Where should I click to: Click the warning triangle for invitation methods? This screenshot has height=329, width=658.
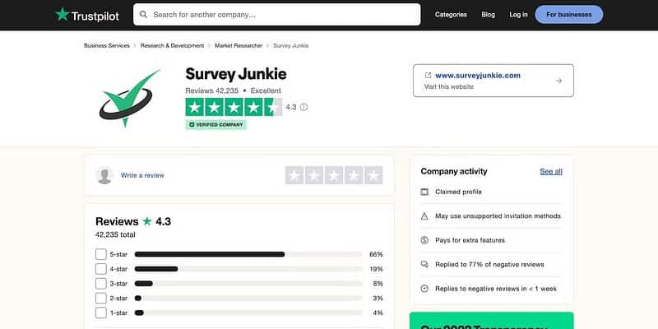click(x=424, y=216)
